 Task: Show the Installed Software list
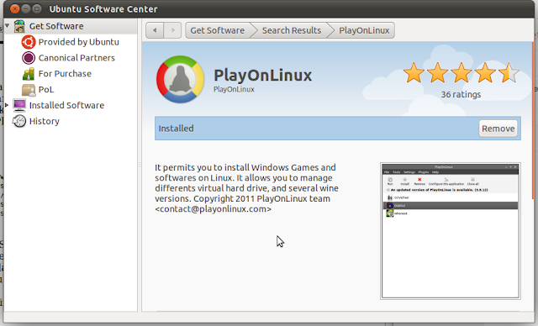(66, 105)
